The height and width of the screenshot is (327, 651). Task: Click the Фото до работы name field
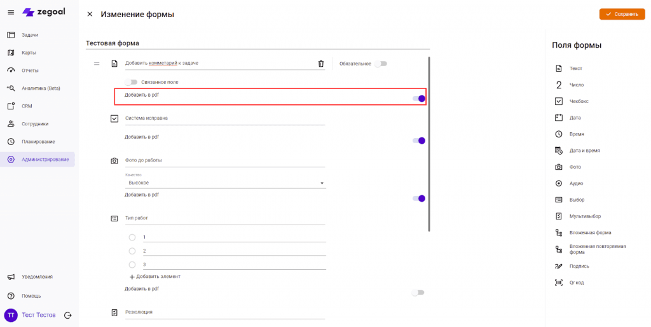pyautogui.click(x=225, y=160)
